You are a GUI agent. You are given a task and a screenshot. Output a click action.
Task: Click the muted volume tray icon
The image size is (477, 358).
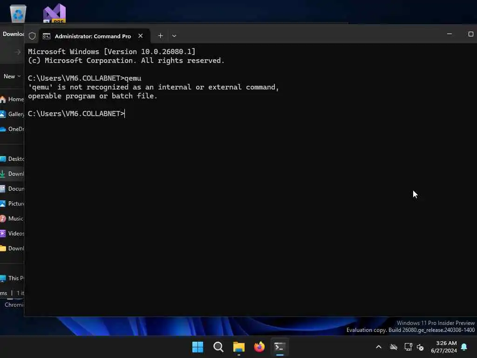[x=420, y=347]
